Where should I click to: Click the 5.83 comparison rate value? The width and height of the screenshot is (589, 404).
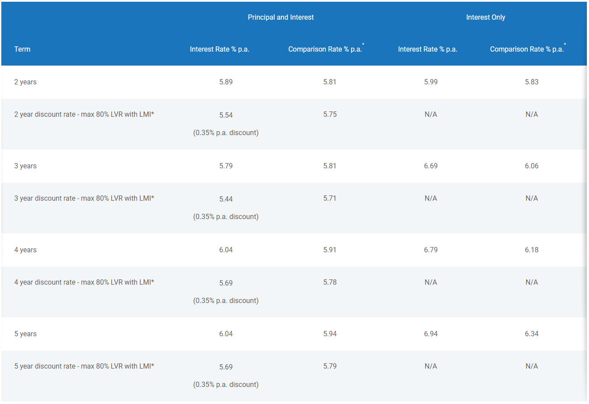click(532, 82)
